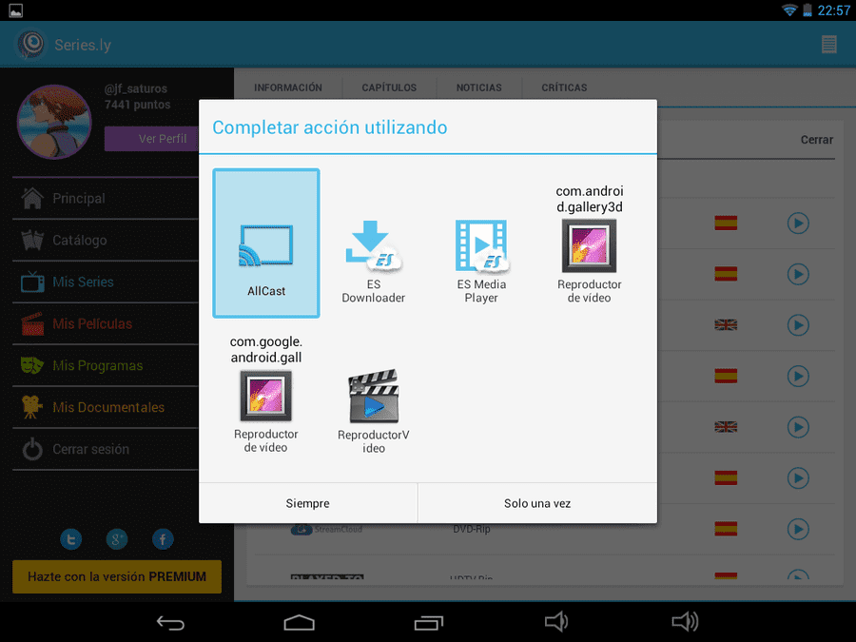Play the second Spanish-flag link row
856x642 pixels.
(x=798, y=274)
